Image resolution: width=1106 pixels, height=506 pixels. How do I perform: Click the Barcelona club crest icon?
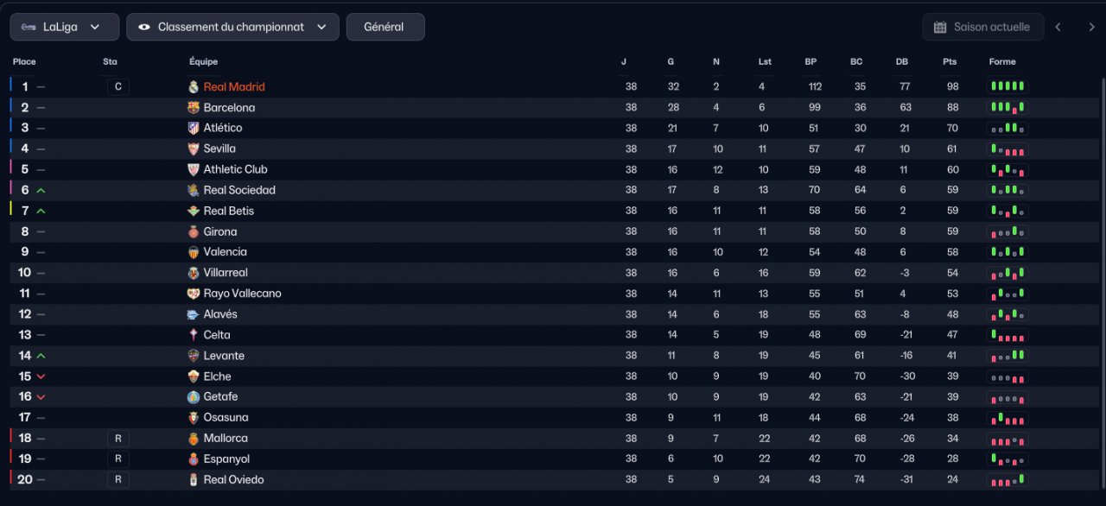tap(194, 108)
